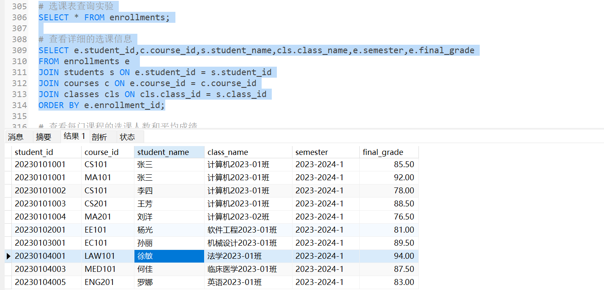Select student_id cell 20230103001
The width and height of the screenshot is (604, 290).
pos(46,243)
